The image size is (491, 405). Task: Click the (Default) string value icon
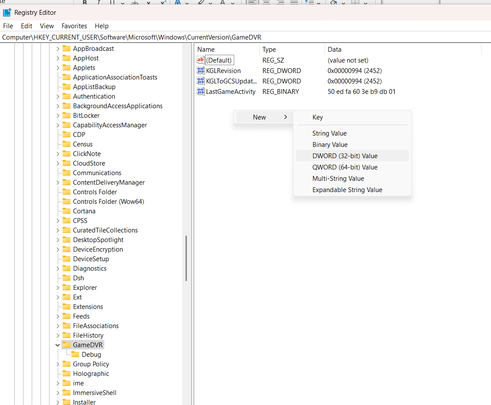click(x=200, y=60)
